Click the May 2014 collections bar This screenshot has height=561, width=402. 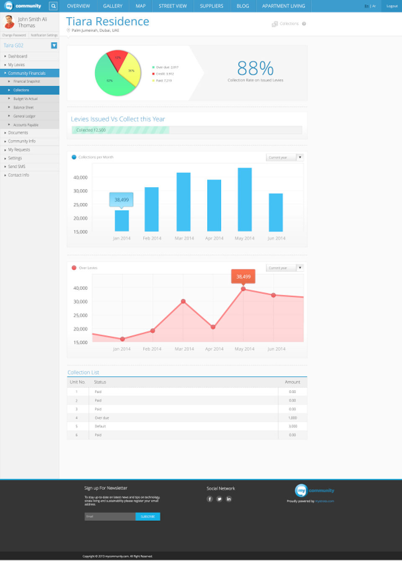[x=245, y=200]
